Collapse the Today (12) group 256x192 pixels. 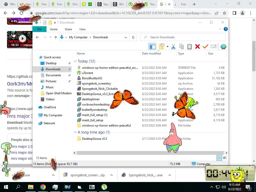pyautogui.click(x=75, y=61)
